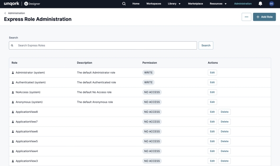Viewport: 280px width, 166px height.
Task: Expand the Resources dropdown menu
Action: click(x=218, y=4)
